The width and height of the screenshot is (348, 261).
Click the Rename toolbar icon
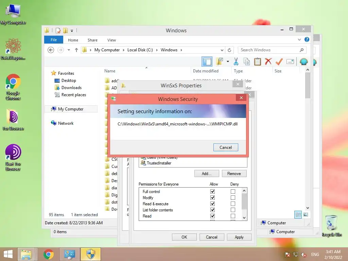[x=290, y=62]
